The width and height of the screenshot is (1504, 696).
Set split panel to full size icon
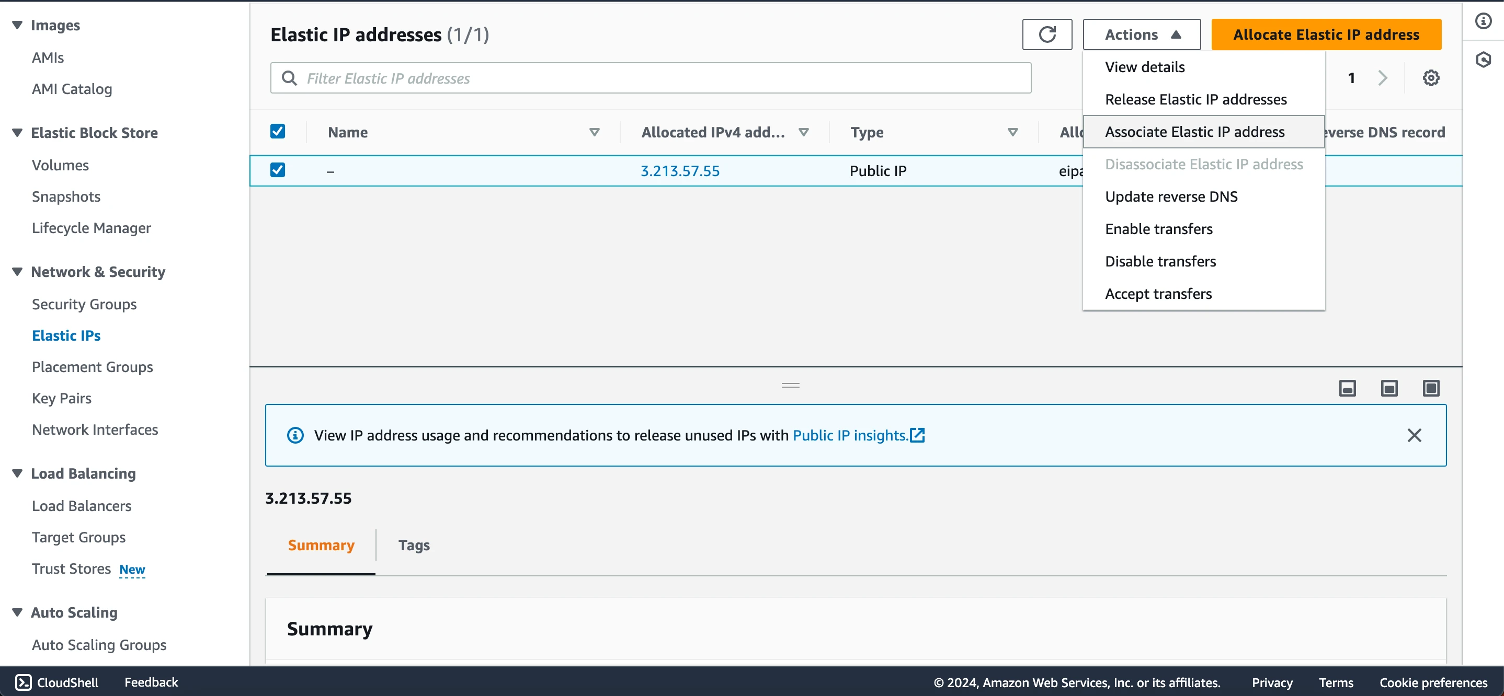1430,388
